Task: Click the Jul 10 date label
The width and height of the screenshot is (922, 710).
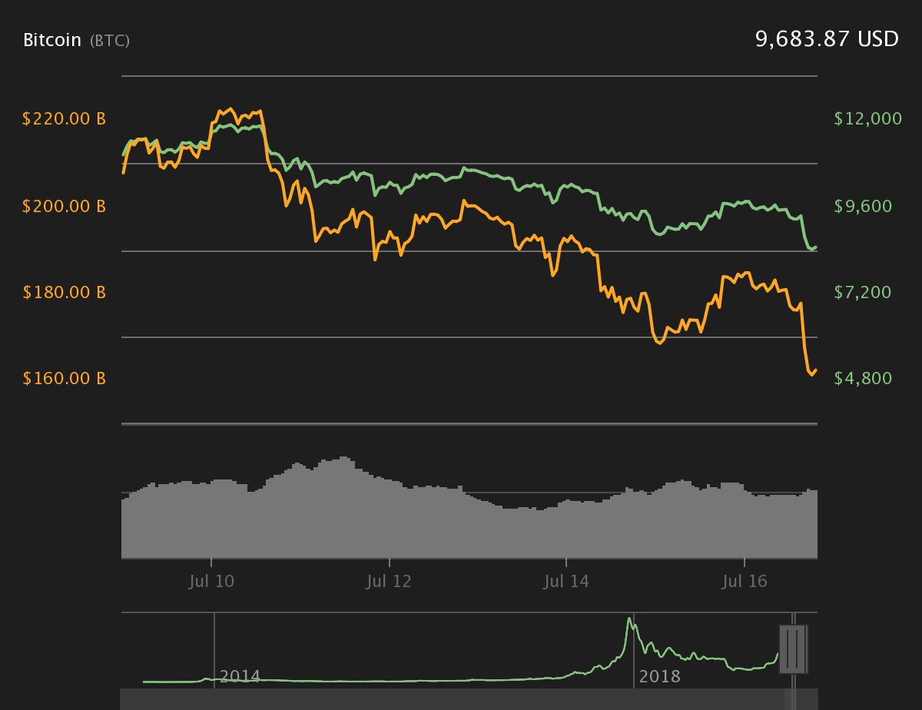Action: pyautogui.click(x=211, y=582)
